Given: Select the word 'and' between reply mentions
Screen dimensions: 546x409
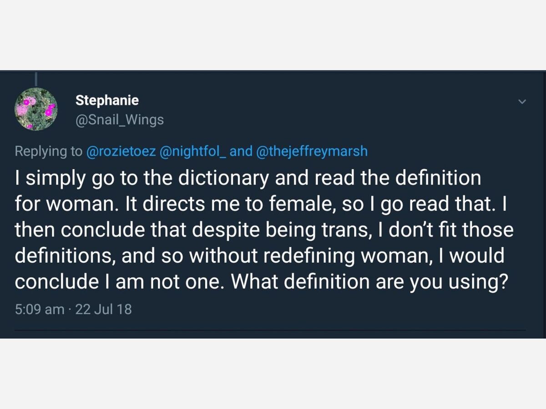Looking at the screenshot, I should click(x=241, y=151).
